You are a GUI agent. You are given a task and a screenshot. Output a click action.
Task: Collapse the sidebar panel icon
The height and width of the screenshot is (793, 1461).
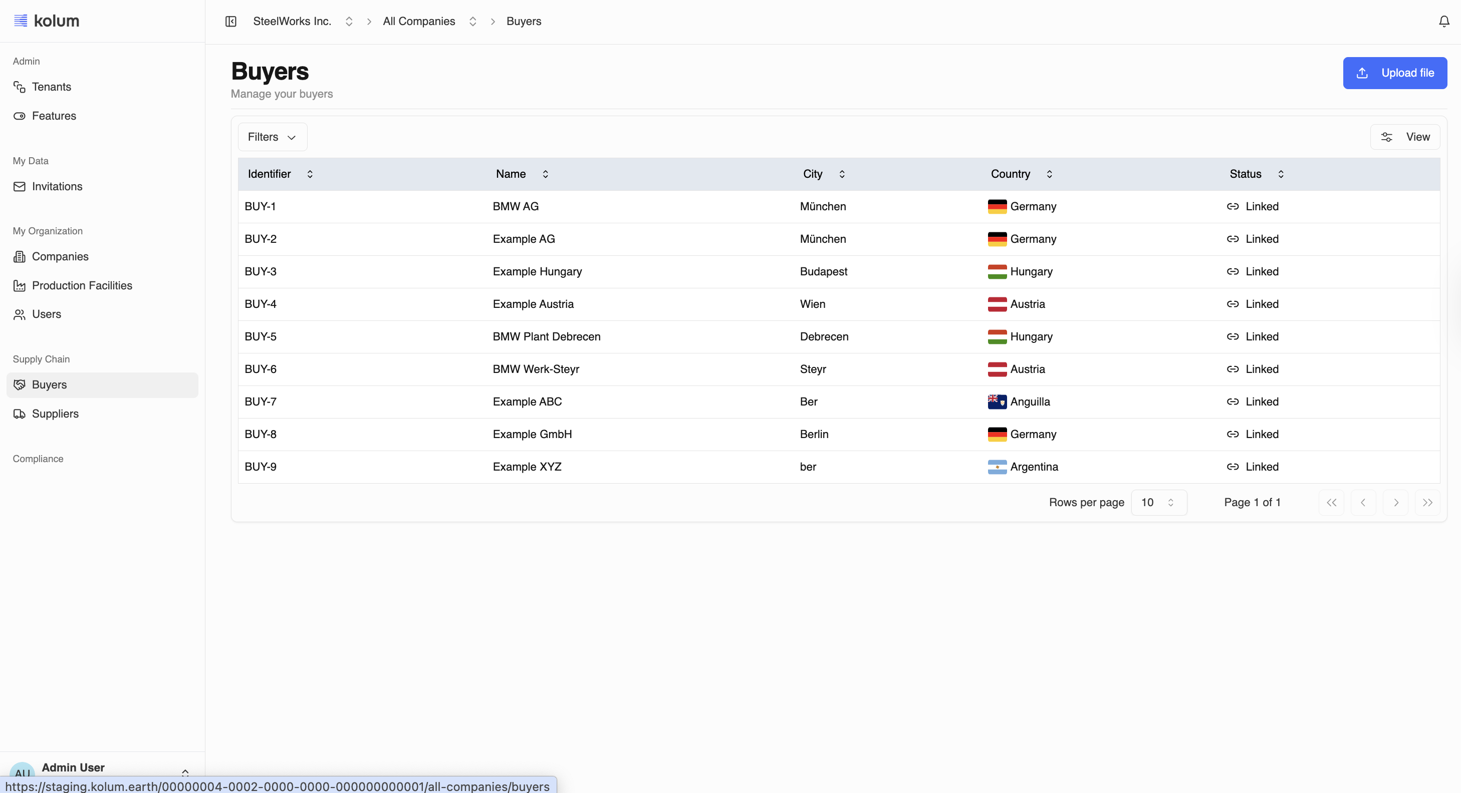click(x=231, y=22)
